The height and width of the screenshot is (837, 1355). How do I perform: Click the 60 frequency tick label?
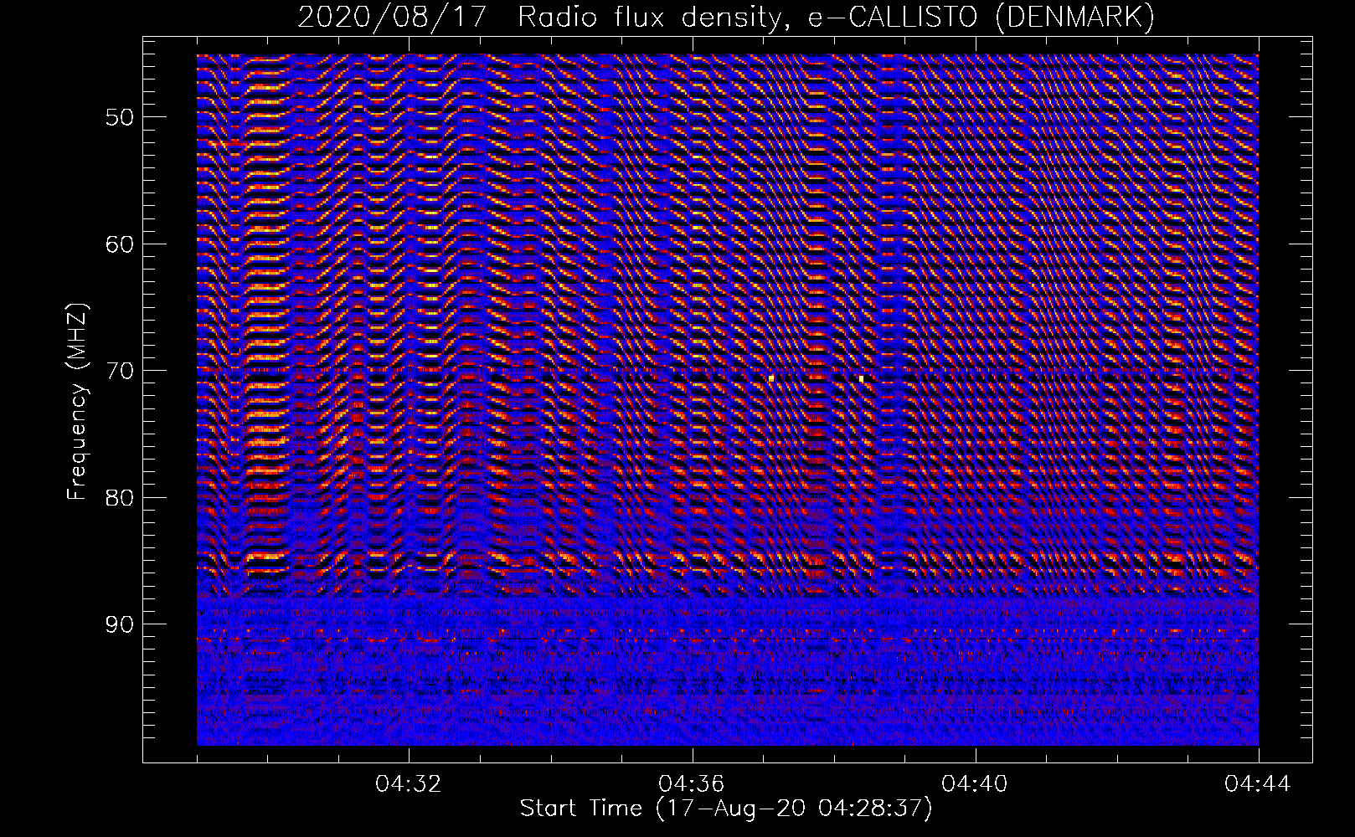tap(118, 244)
